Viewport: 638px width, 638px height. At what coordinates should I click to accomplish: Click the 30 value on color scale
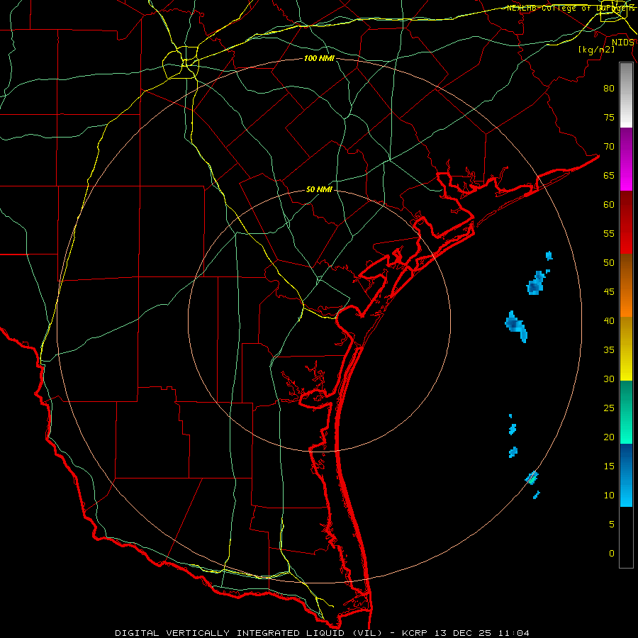point(609,379)
